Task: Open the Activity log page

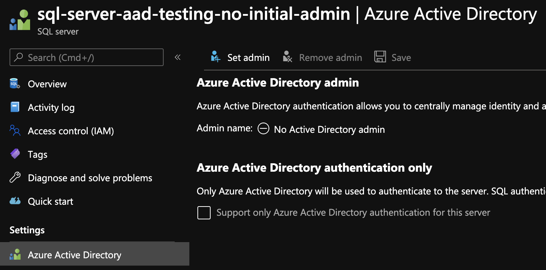Action: (51, 107)
